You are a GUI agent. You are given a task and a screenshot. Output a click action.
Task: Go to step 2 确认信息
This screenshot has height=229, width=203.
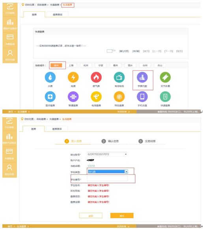click(110, 141)
